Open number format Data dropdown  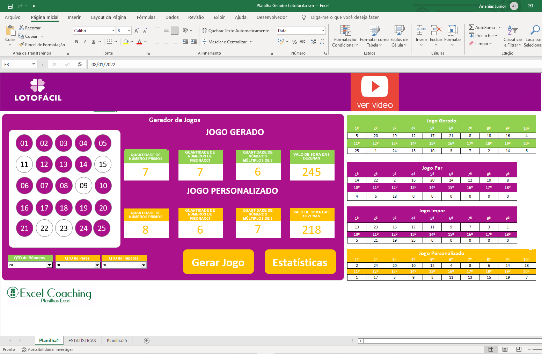click(x=323, y=31)
